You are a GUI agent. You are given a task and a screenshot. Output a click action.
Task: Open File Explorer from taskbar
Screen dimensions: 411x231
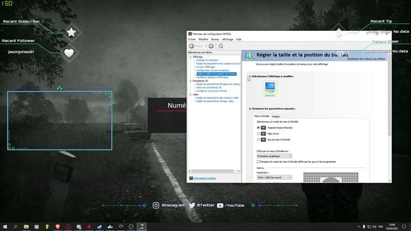pyautogui.click(x=26, y=227)
